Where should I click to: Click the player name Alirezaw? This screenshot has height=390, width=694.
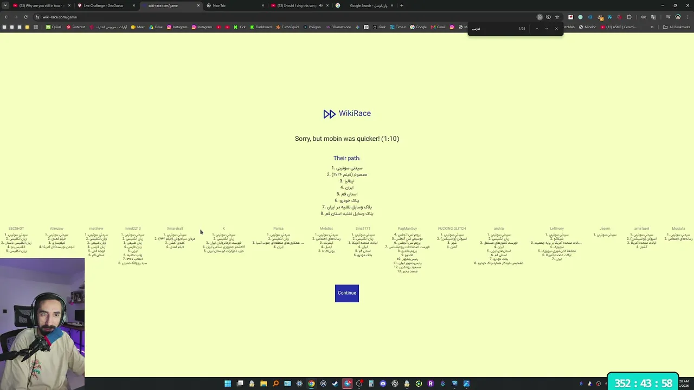point(56,229)
